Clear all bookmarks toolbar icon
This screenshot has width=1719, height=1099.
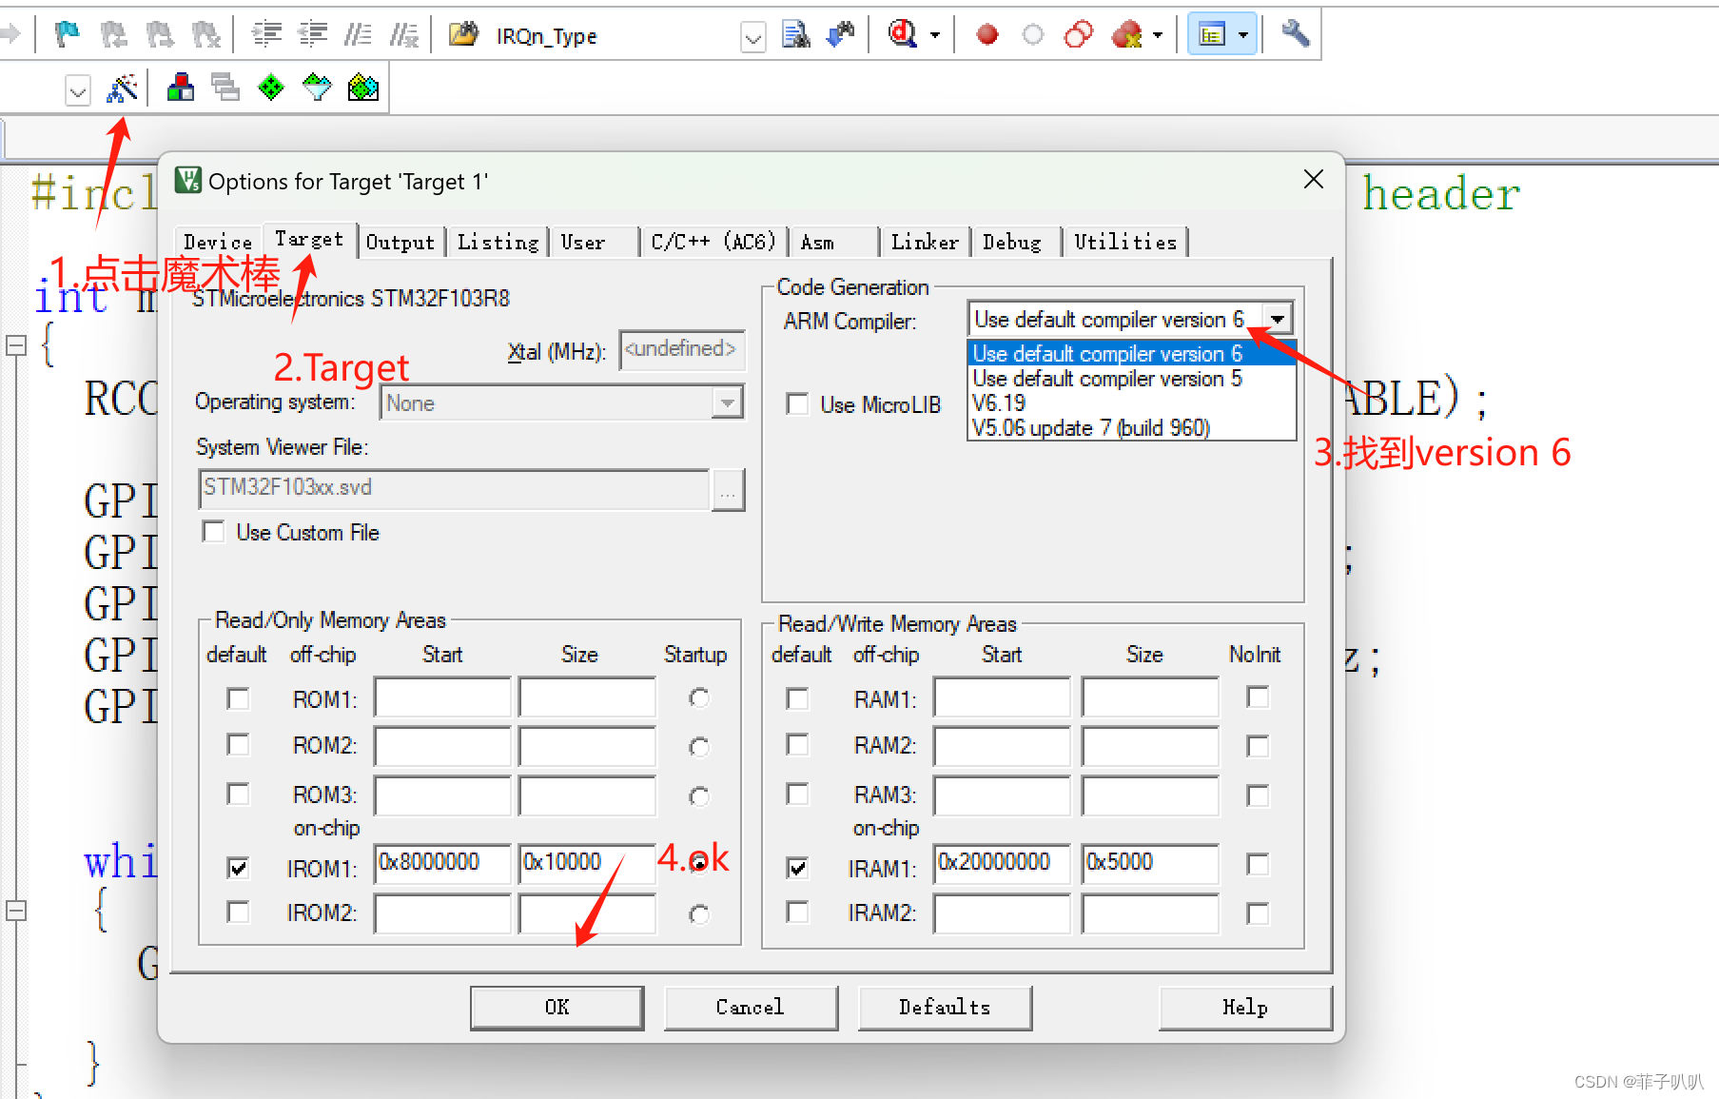[x=205, y=35]
